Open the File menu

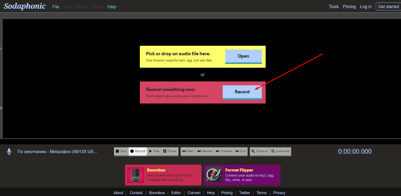coord(56,7)
